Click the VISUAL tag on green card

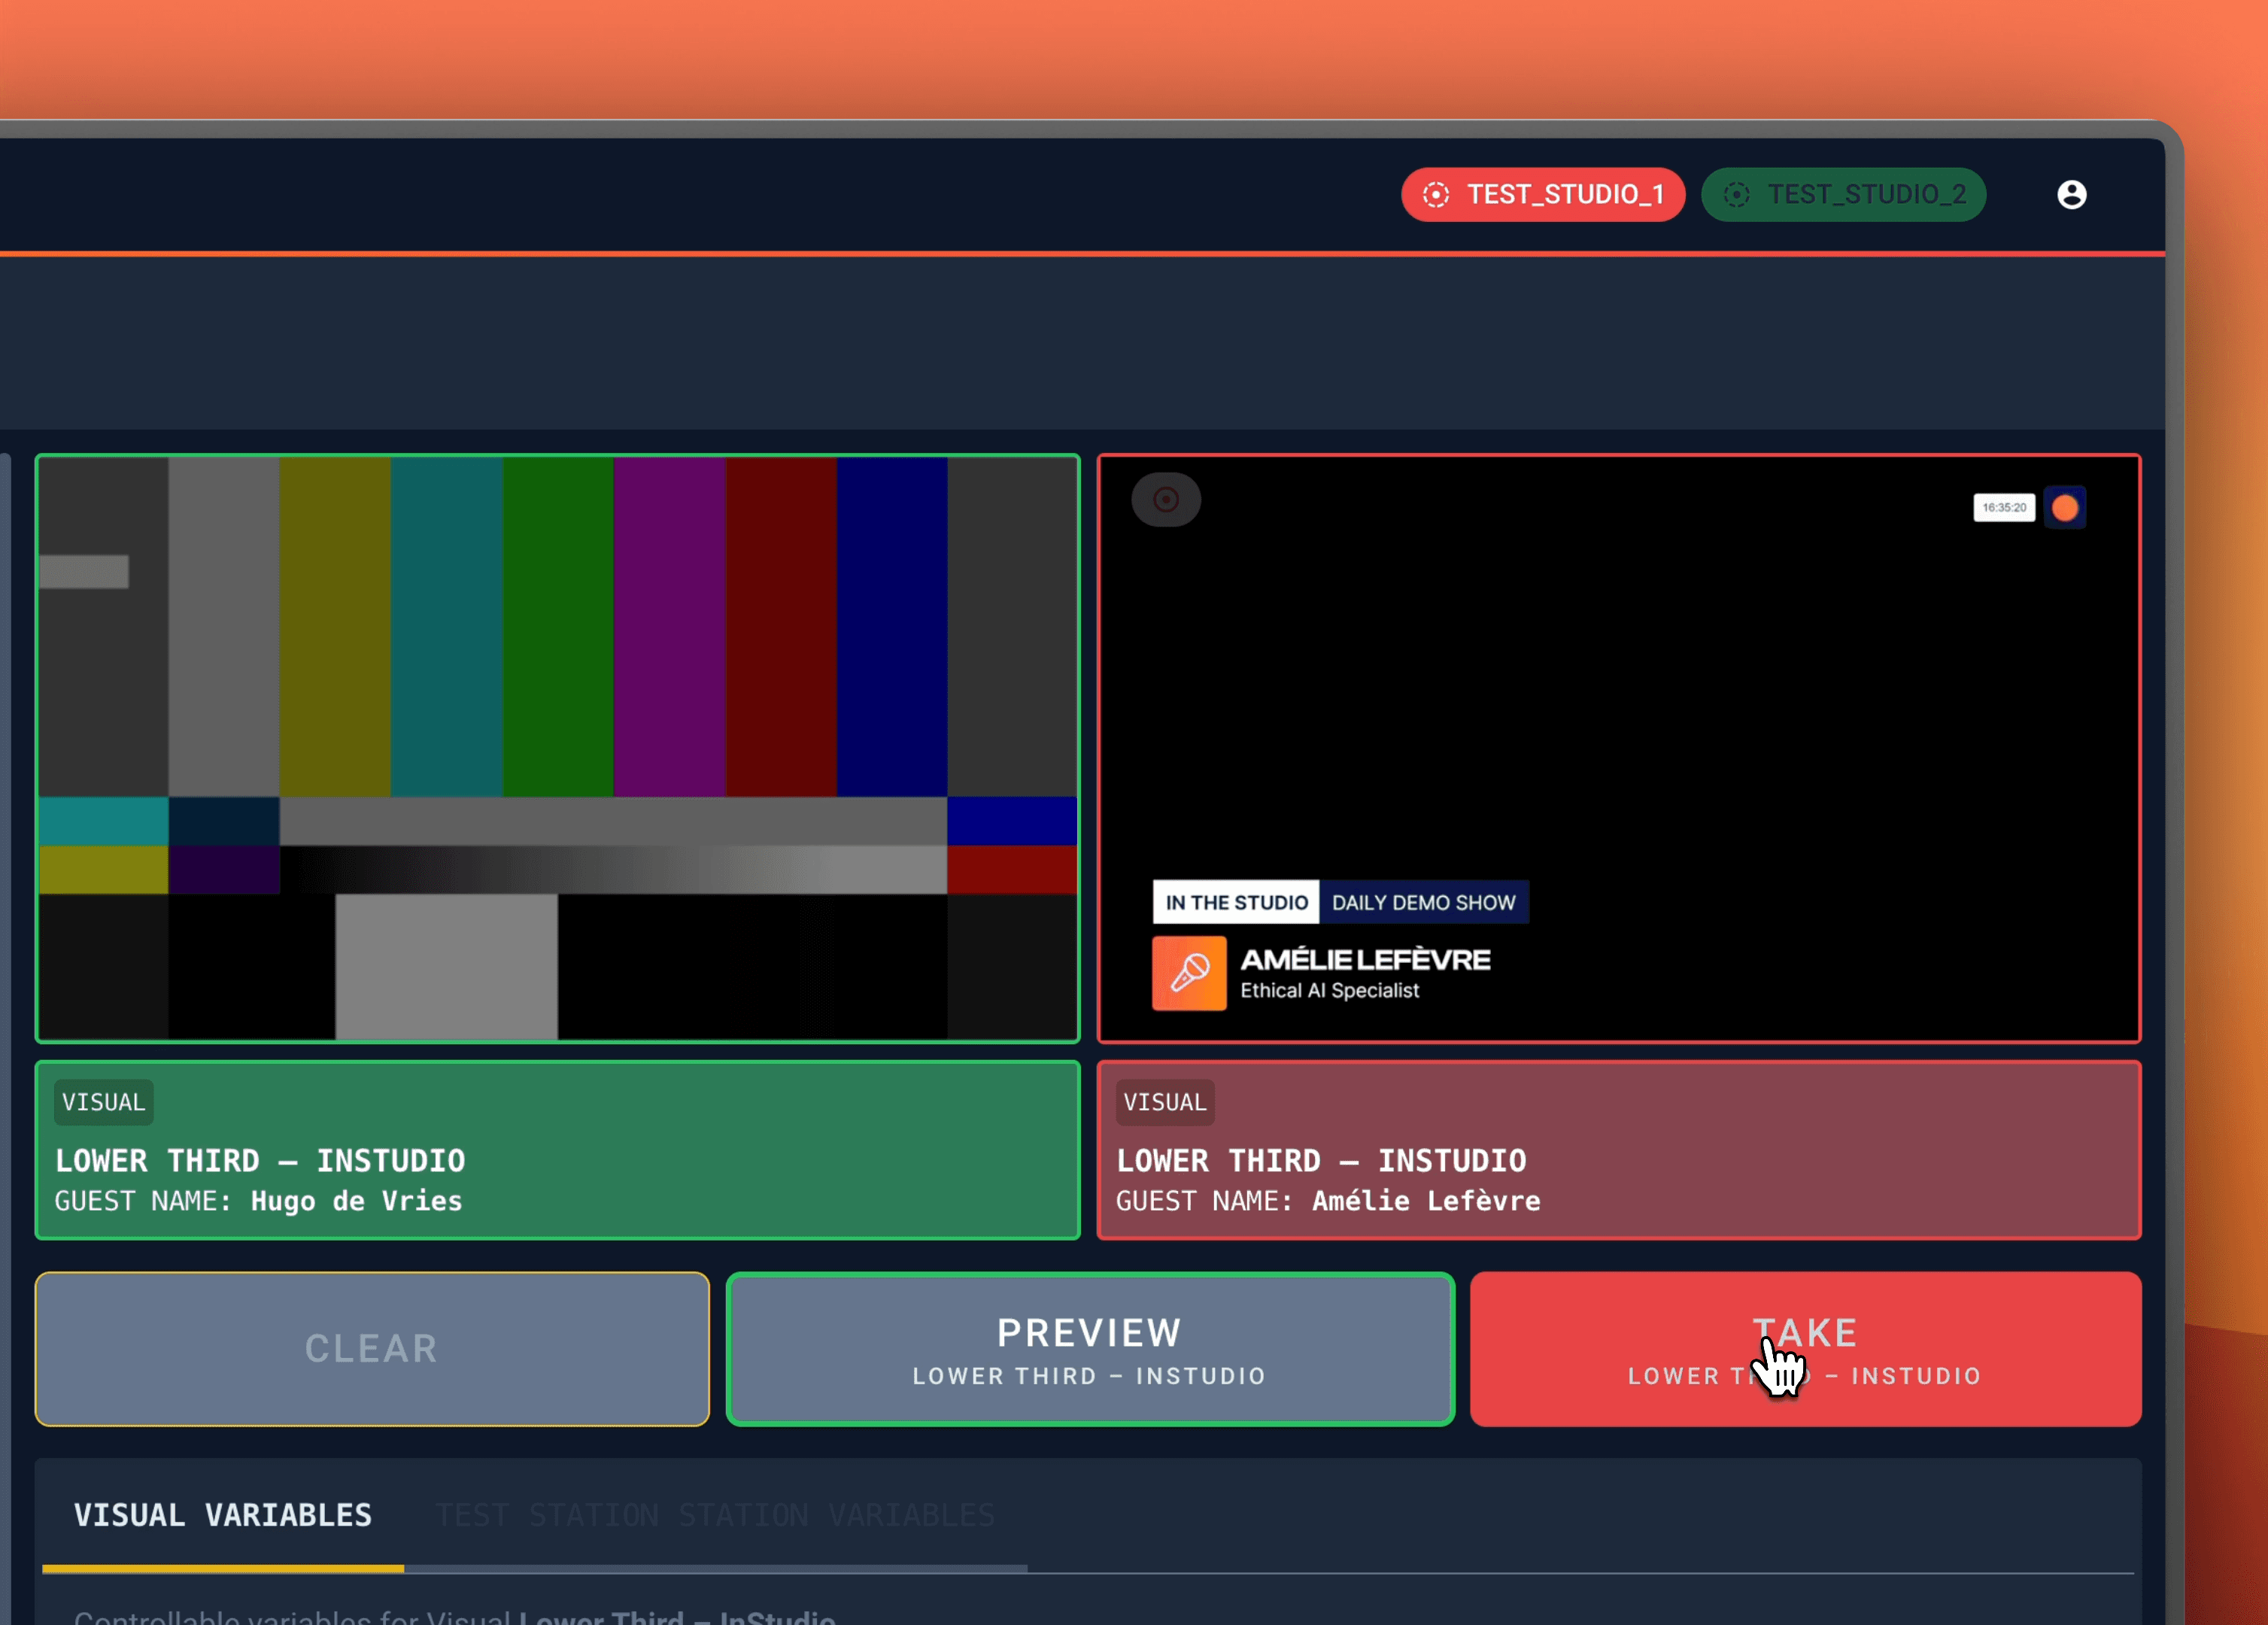(104, 1102)
